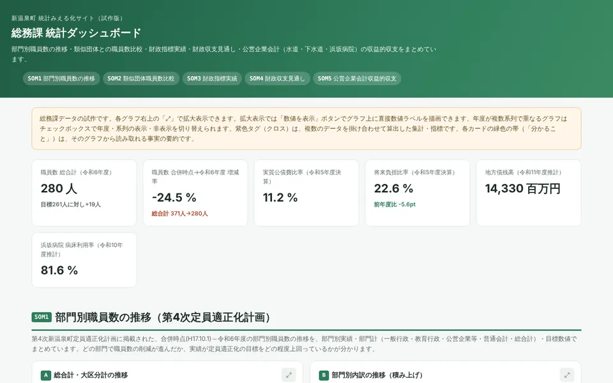This screenshot has width=613, height=383.
Task: Click the 将来負担比率 22.6 % value
Action: (393, 188)
